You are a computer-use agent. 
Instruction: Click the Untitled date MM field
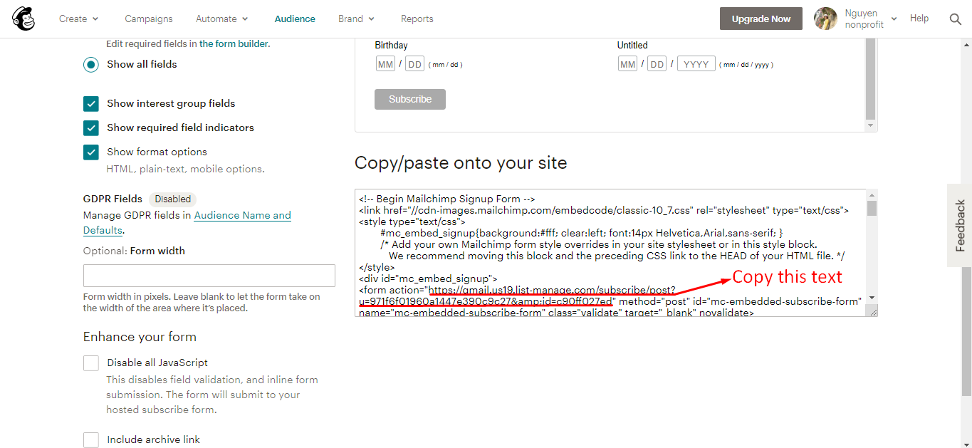pos(627,64)
